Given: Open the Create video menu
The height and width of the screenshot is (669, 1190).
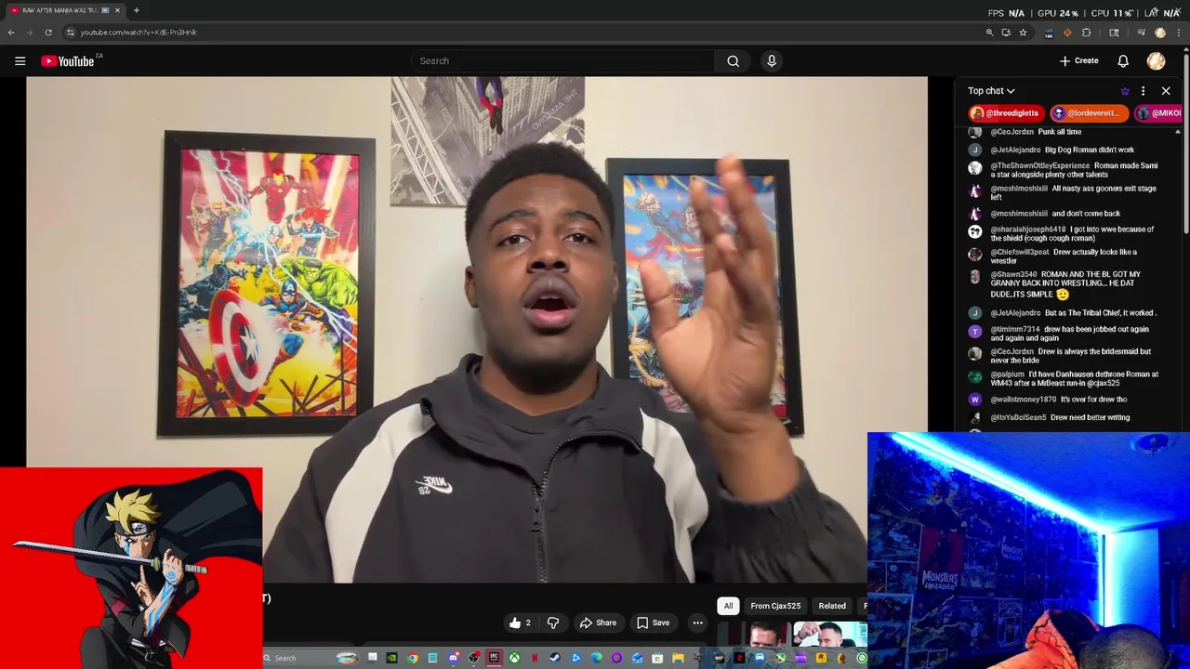Looking at the screenshot, I should 1079,60.
